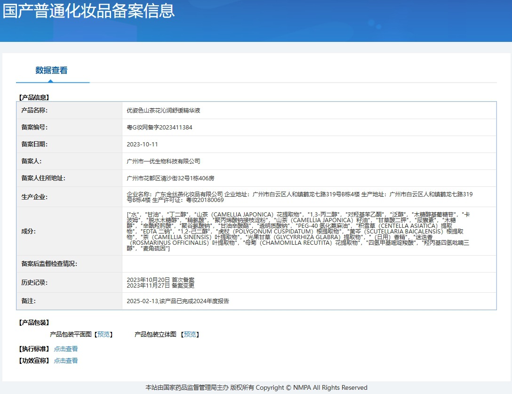Image resolution: width=512 pixels, height=394 pixels.
Task: Click the 首次备案 history entry
Action: (160, 280)
